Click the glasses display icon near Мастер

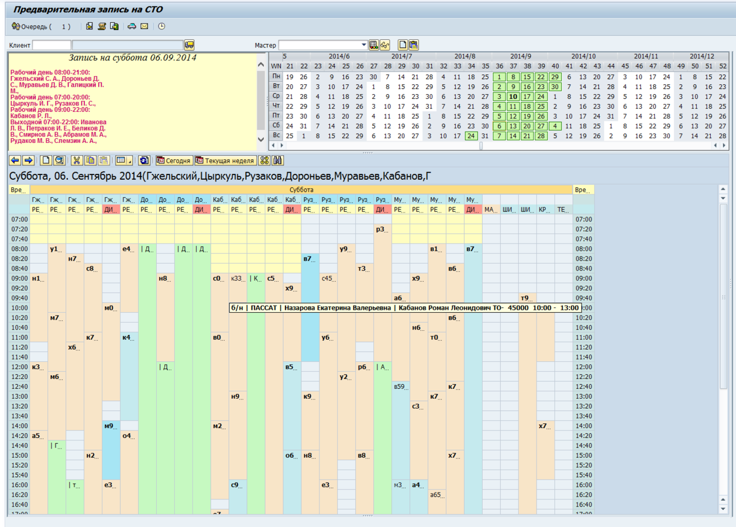384,45
